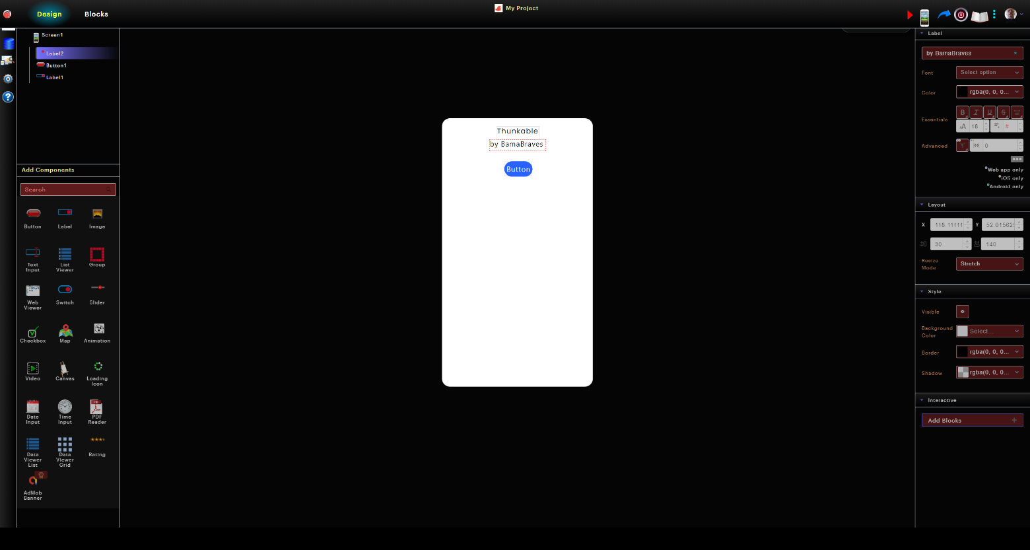
Task: Add a PDF Reader component
Action: point(97,412)
